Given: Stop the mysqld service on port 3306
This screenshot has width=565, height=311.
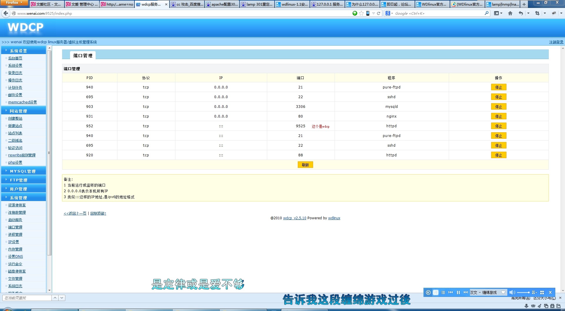Looking at the screenshot, I should 498,106.
